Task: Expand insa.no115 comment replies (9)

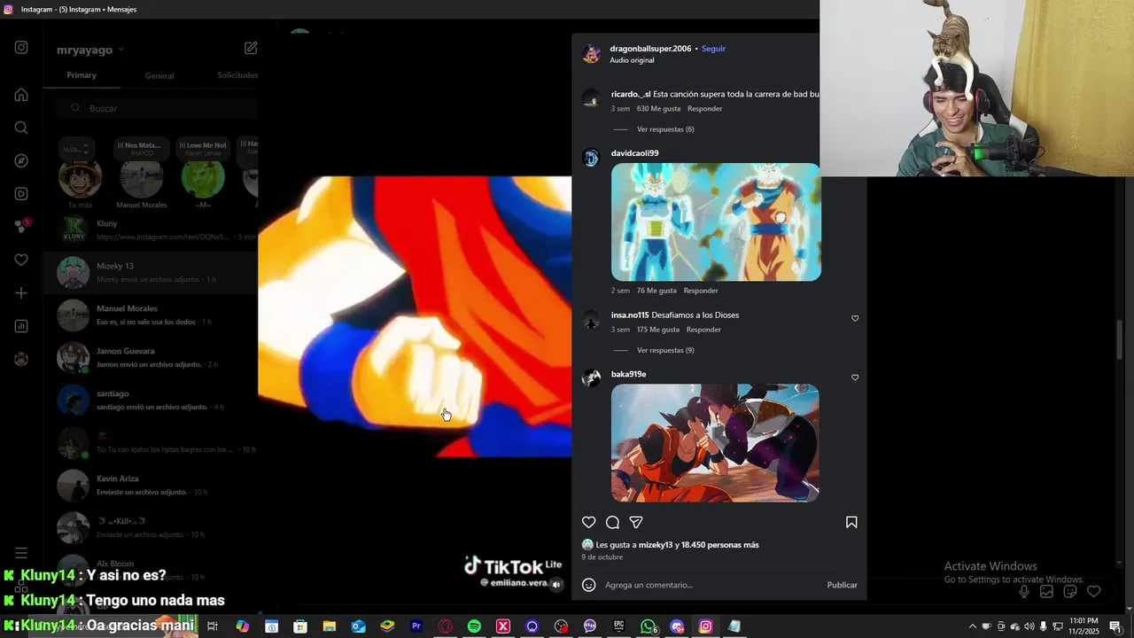Action: coord(665,350)
